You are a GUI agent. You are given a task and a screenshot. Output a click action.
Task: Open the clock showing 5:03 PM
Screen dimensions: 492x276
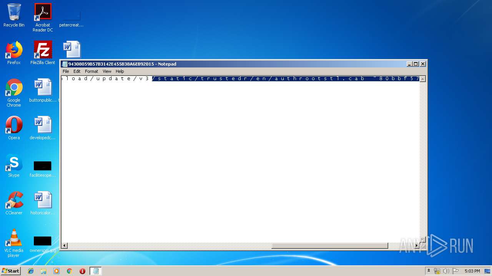click(x=472, y=271)
